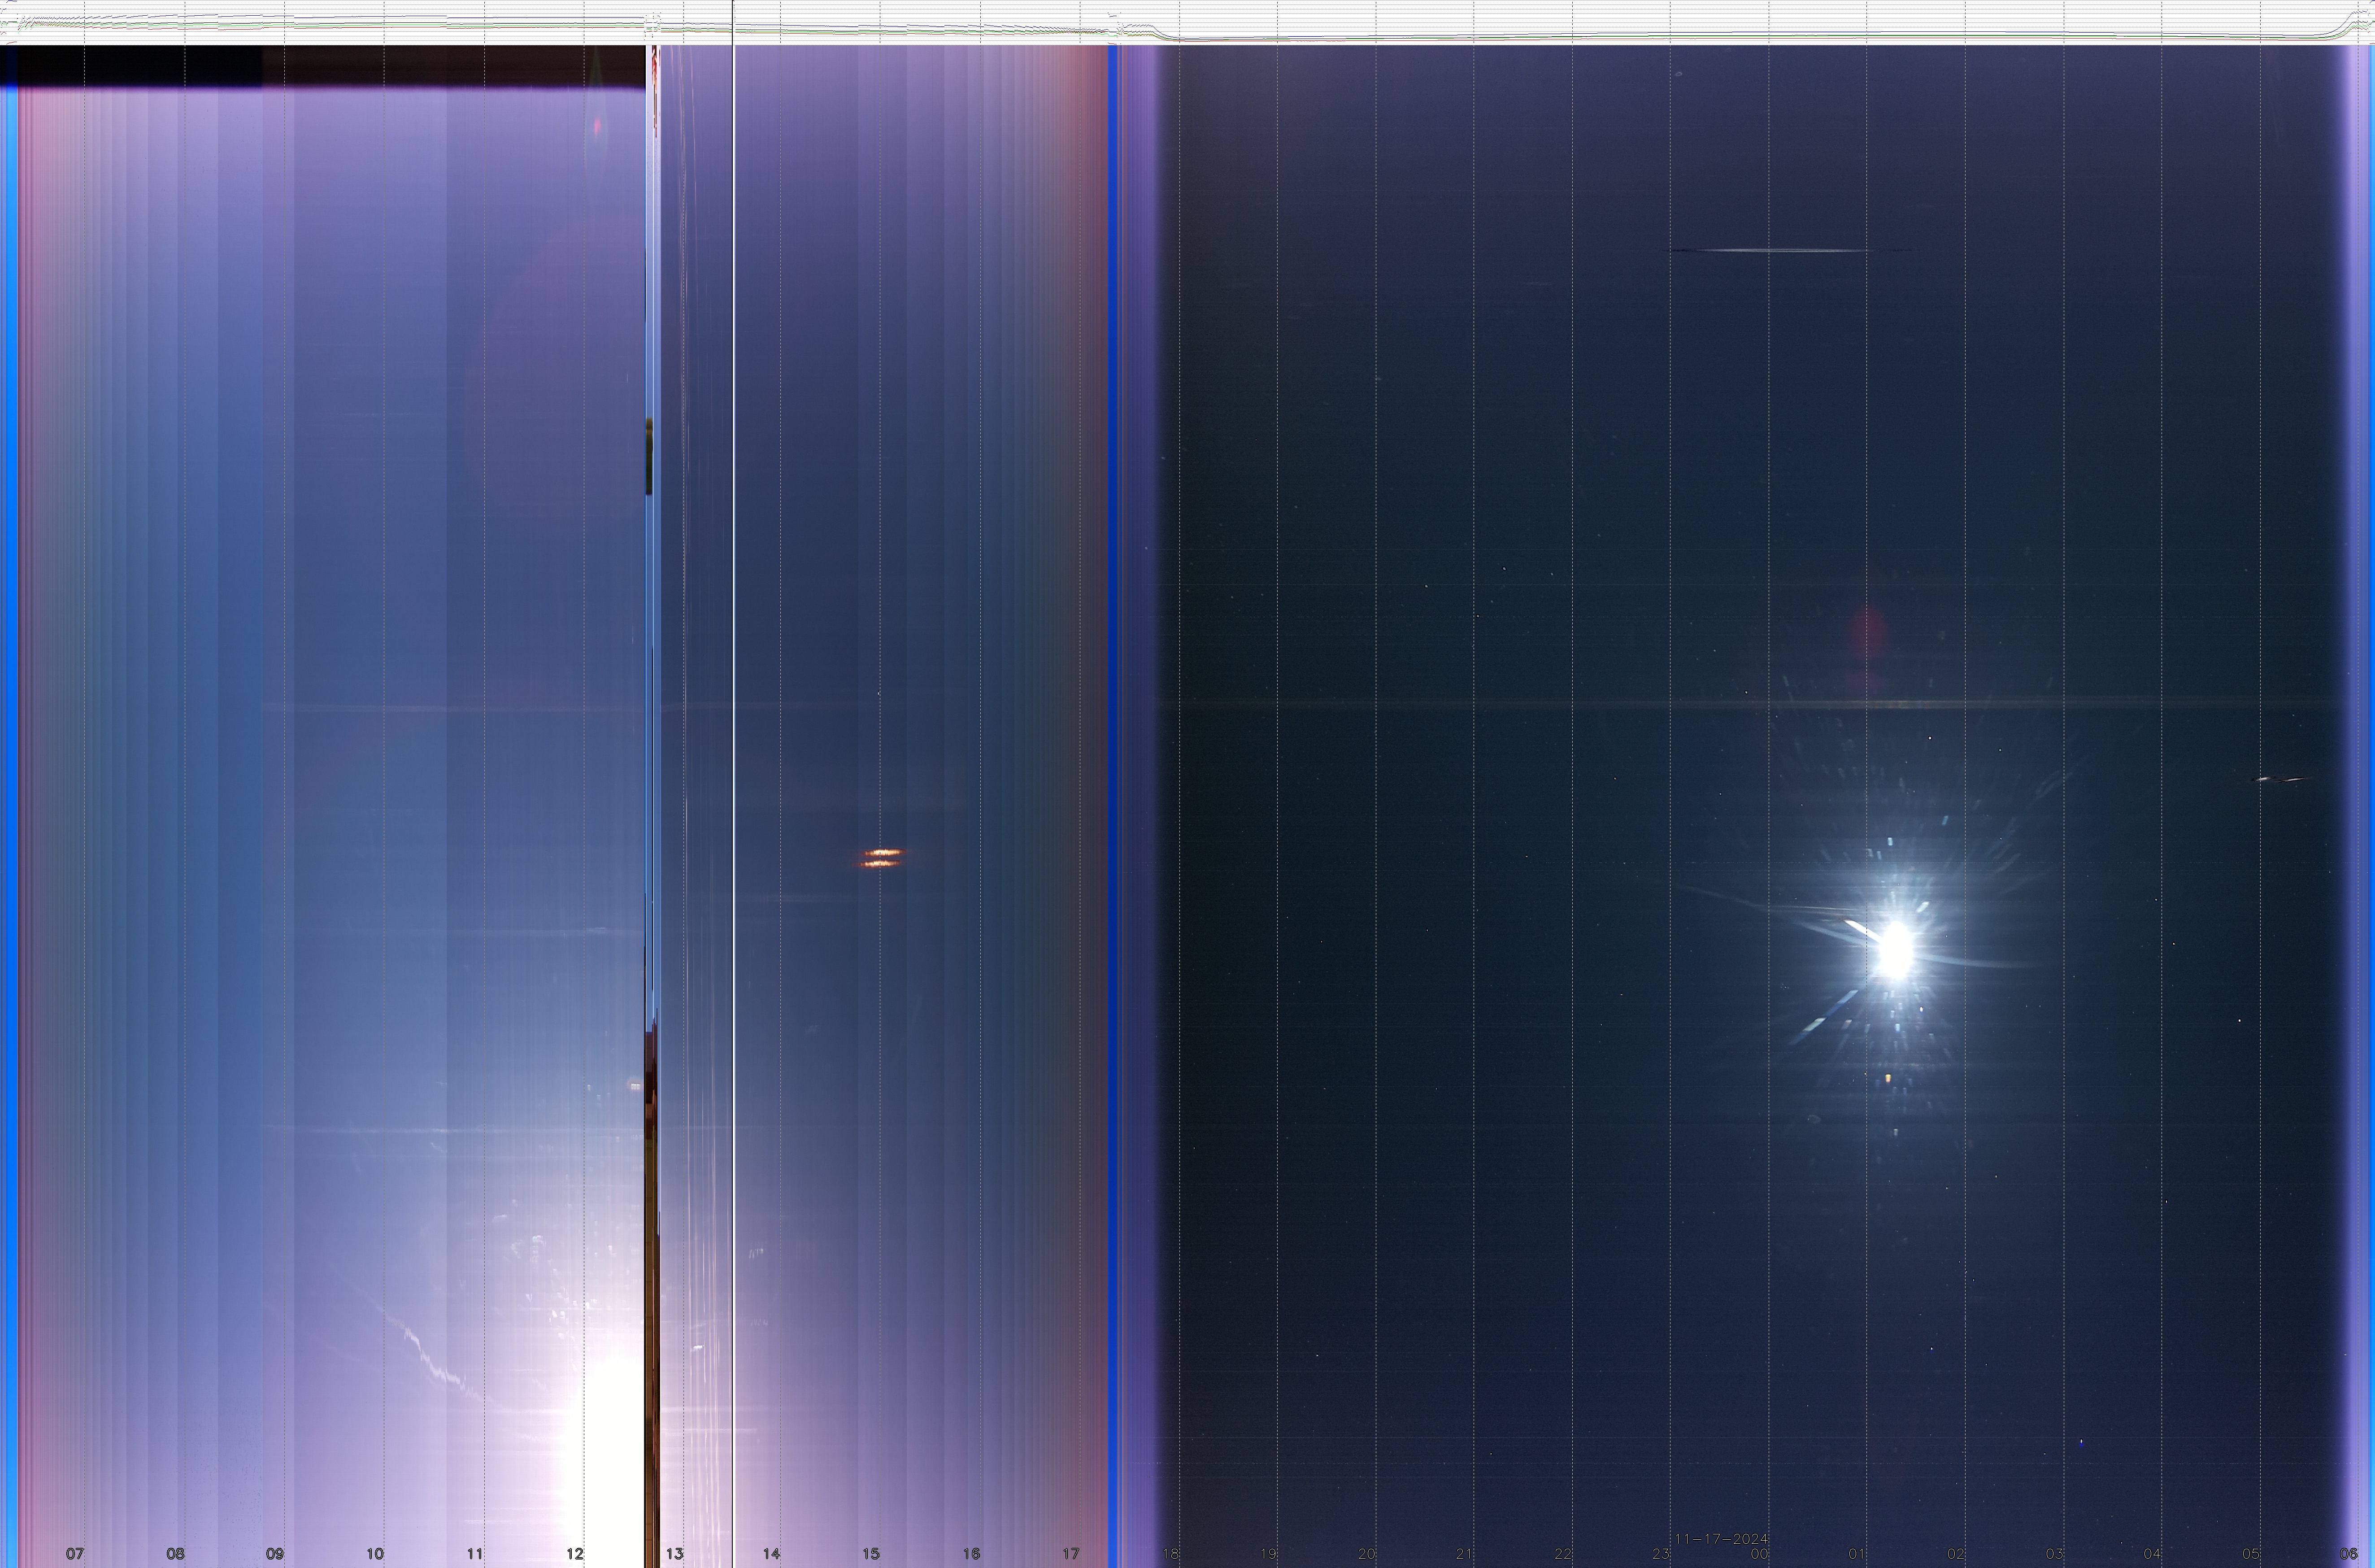Click the "21" hour label
This screenshot has width=2375, height=1568.
(x=1464, y=1553)
